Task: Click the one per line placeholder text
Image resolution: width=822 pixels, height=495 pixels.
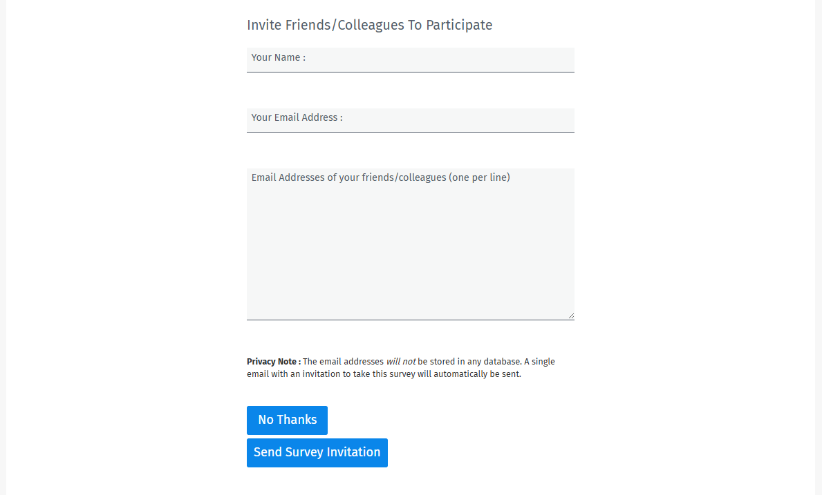Action: pyautogui.click(x=380, y=177)
